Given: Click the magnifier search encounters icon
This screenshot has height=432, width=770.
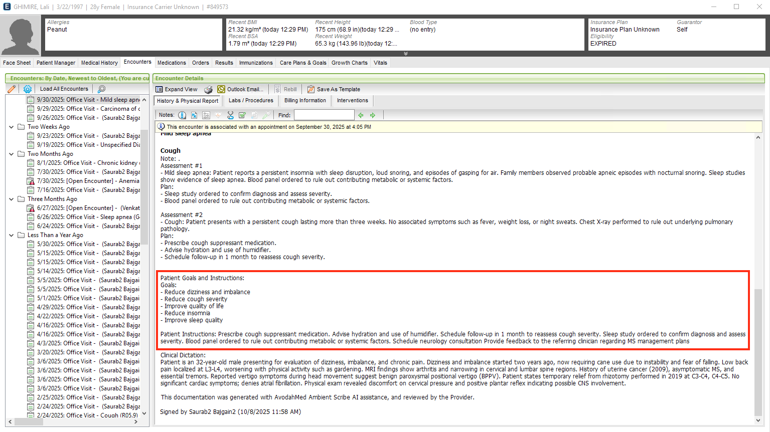Looking at the screenshot, I should pos(102,89).
